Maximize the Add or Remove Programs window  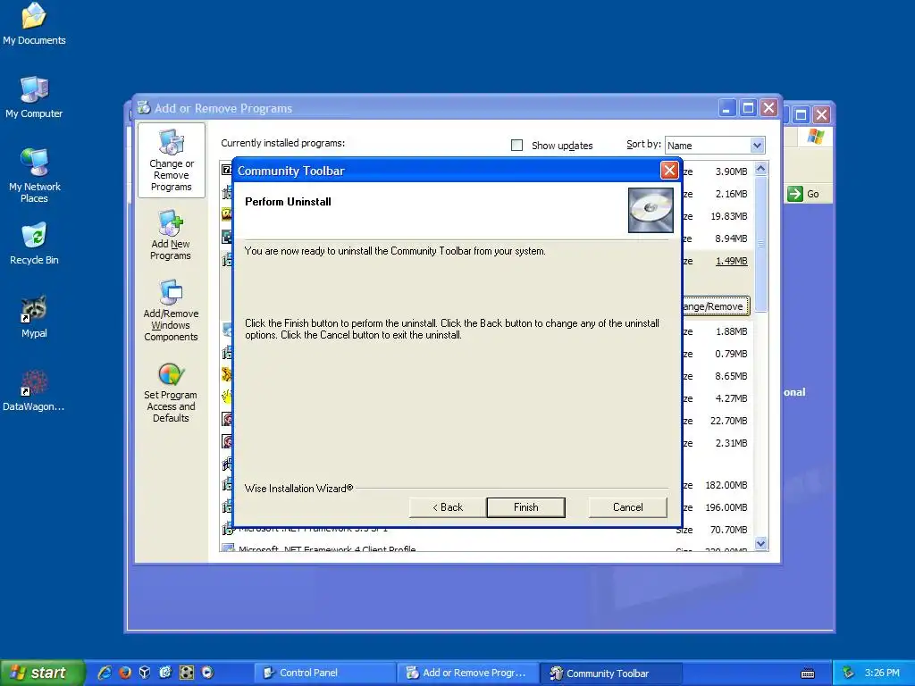748,108
